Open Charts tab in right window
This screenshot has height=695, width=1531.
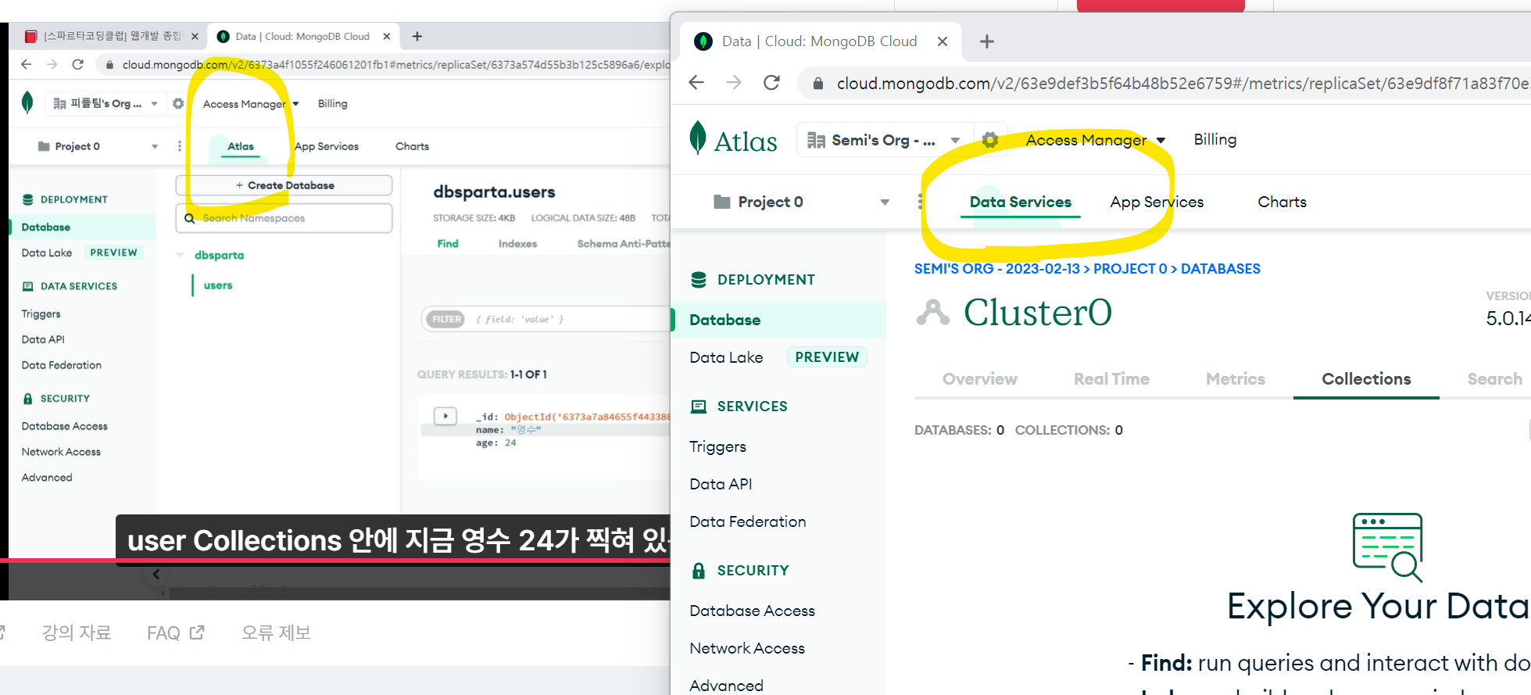1282,202
